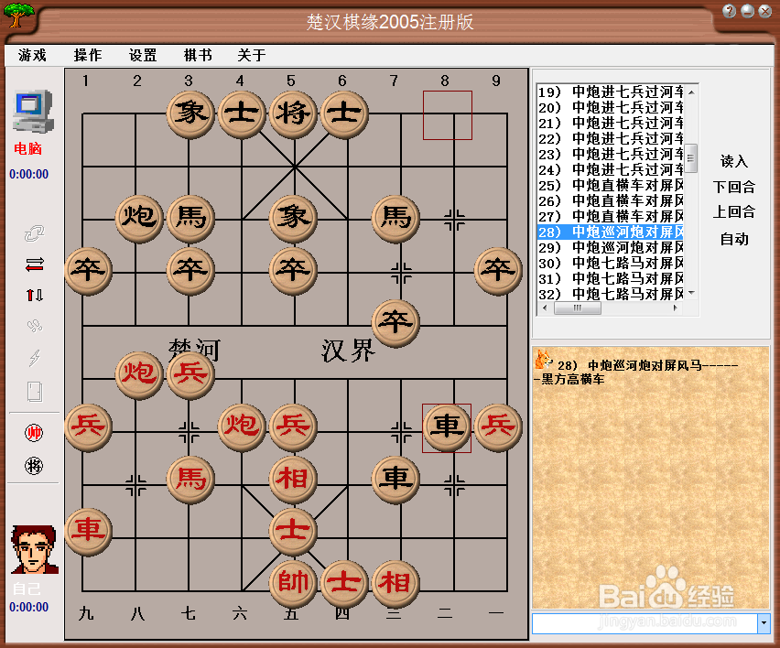Click the opening list scroll-up arrow
This screenshot has height=648, width=780.
click(x=691, y=92)
